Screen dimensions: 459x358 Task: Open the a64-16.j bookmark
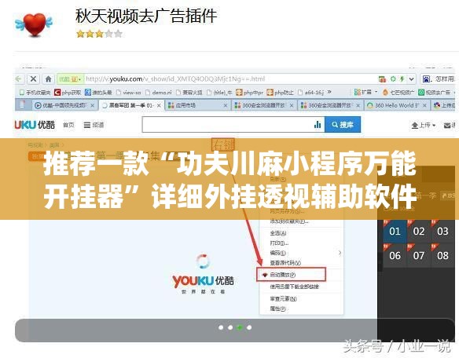click(x=310, y=93)
